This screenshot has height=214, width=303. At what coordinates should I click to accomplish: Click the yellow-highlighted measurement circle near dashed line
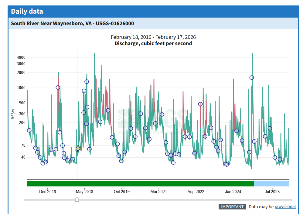[x=78, y=149]
